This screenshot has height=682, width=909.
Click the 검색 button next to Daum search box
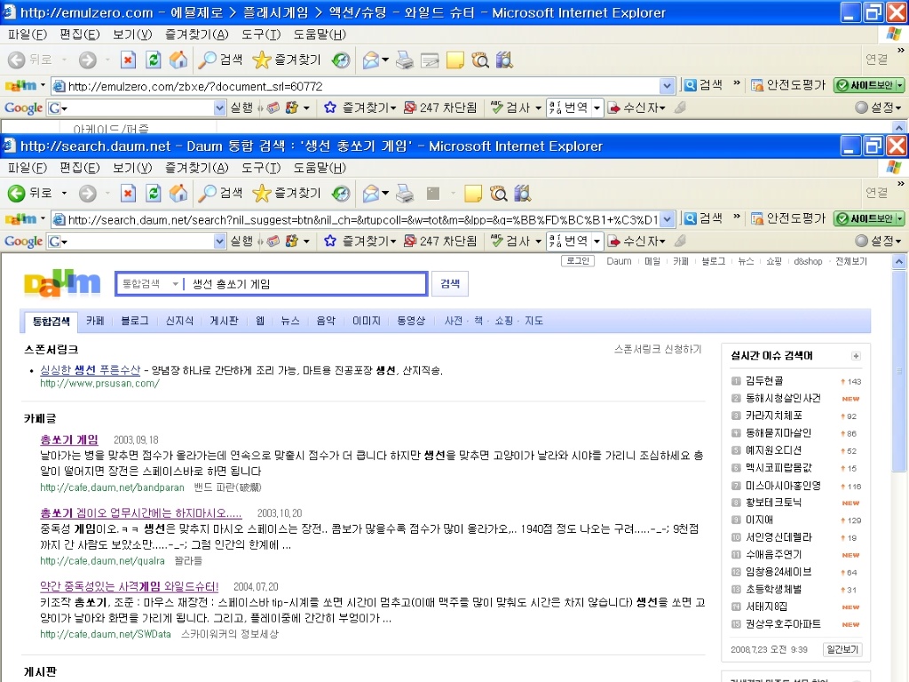450,283
